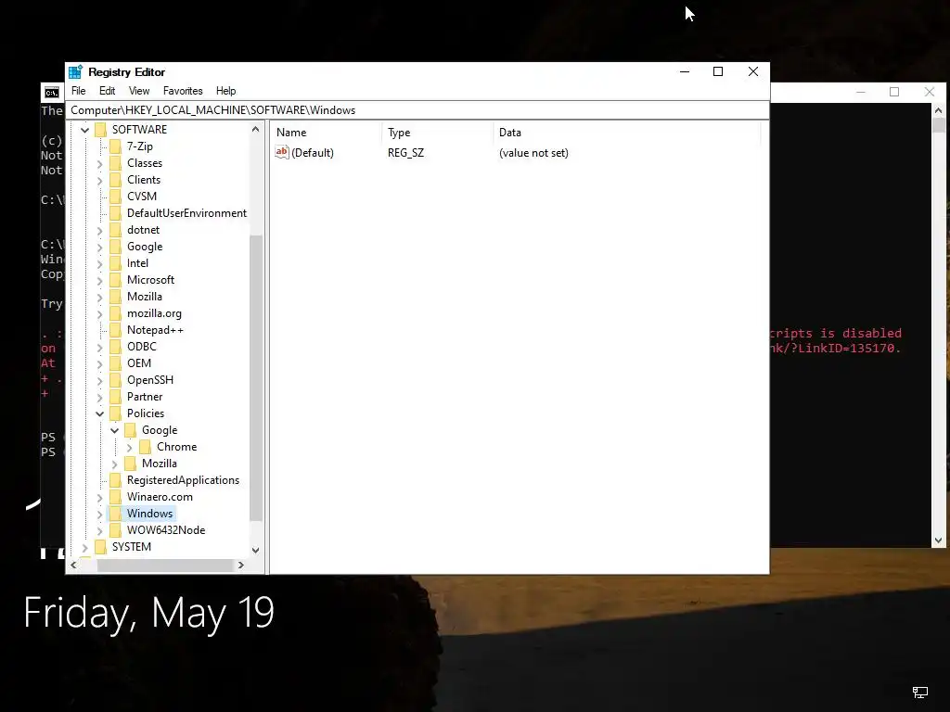The width and height of the screenshot is (950, 712).
Task: Click the network icon on lock screen
Action: [920, 692]
